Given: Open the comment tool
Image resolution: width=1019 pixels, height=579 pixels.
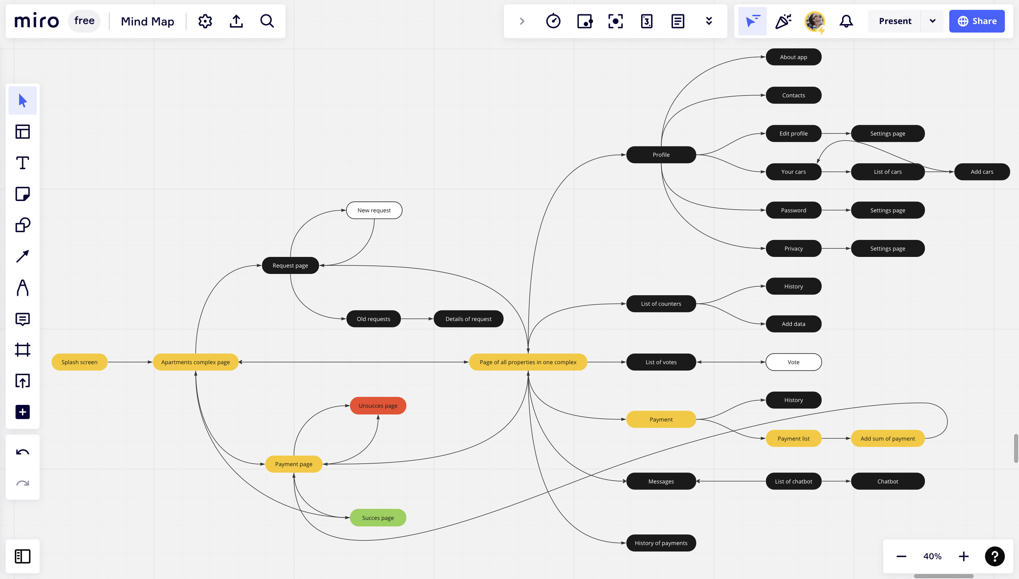Looking at the screenshot, I should 22,319.
